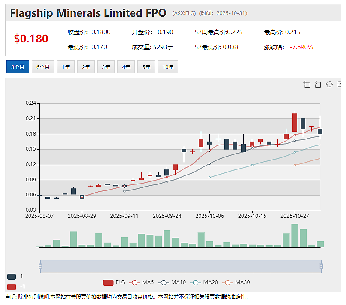
Task: Click the 2025-10-31 date in header
Action: [x=230, y=13]
